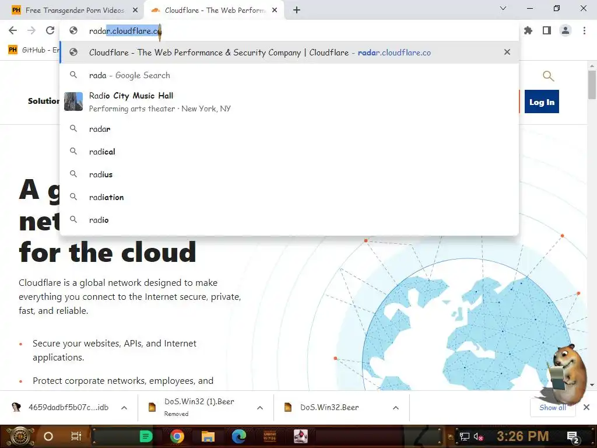Open the Chrome profile avatar
Screen dimensions: 597x448
click(566, 30)
